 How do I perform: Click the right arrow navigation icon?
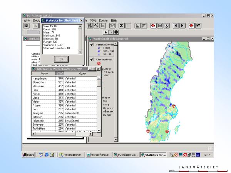[x=182, y=25]
